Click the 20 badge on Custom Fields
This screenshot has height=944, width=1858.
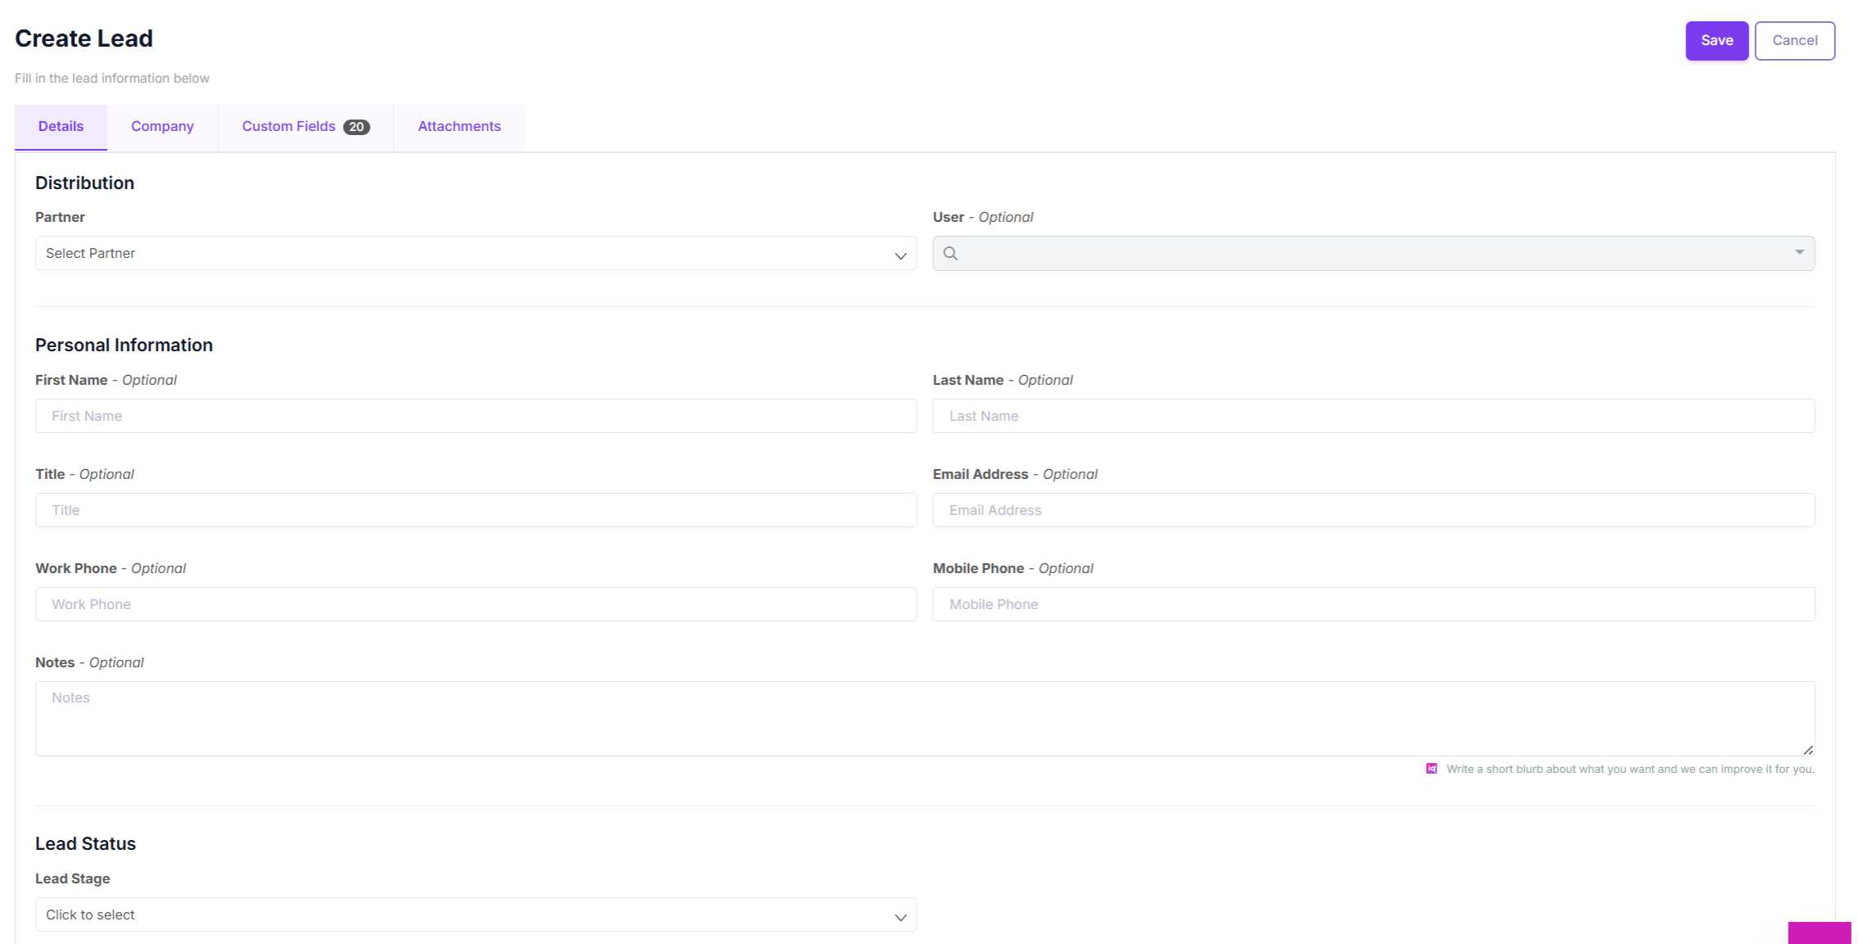click(x=356, y=127)
